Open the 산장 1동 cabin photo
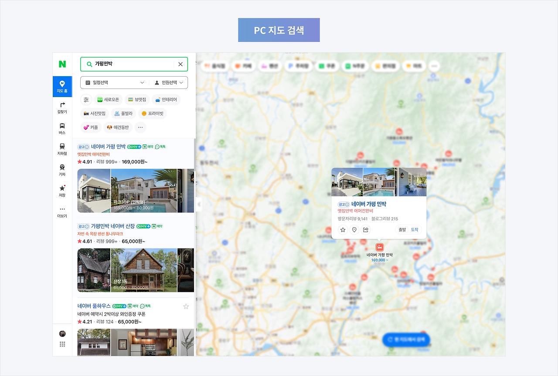 [144, 270]
